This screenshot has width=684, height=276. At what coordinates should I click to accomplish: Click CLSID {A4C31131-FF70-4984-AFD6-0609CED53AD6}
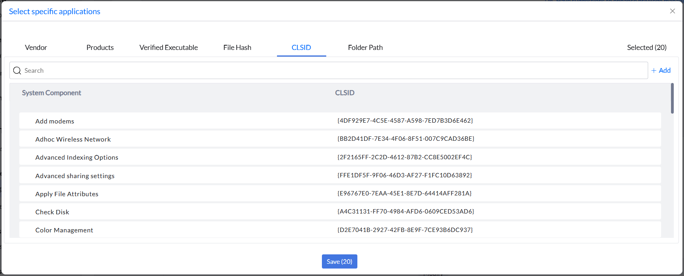point(406,211)
